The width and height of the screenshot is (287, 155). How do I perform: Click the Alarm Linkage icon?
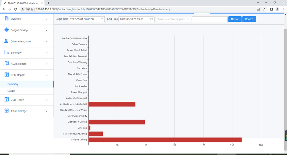[7, 111]
